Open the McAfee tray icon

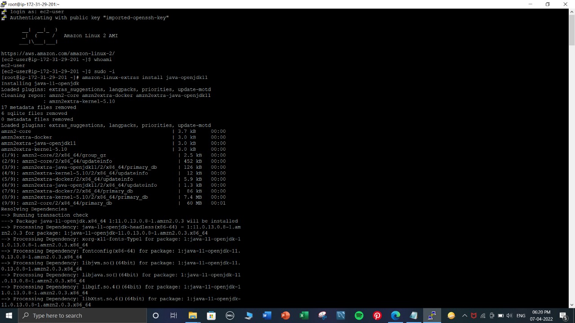point(473,315)
